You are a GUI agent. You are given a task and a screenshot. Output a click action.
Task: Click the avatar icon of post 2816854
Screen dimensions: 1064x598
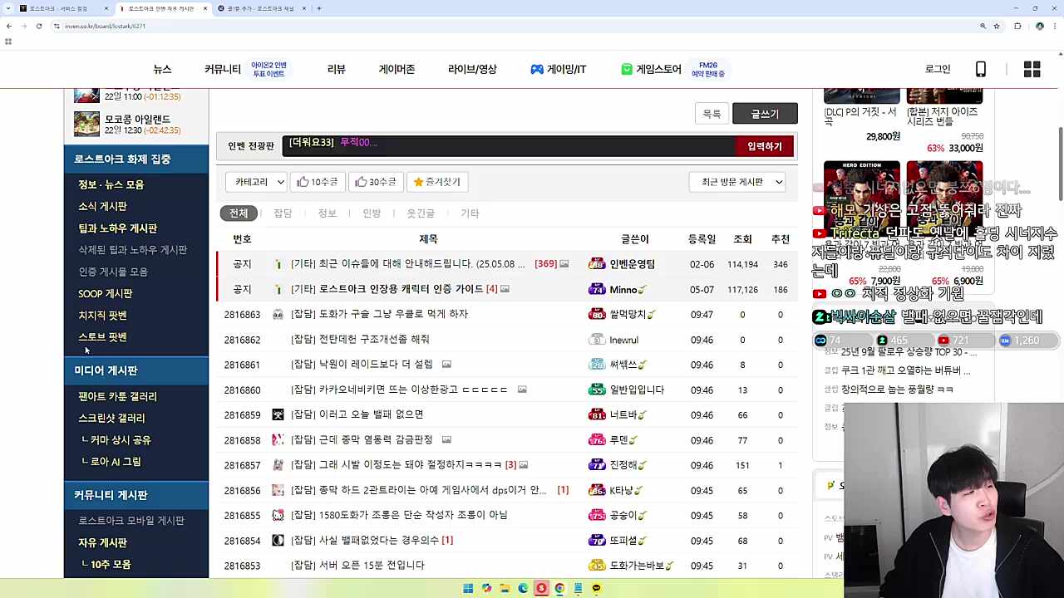click(x=278, y=540)
